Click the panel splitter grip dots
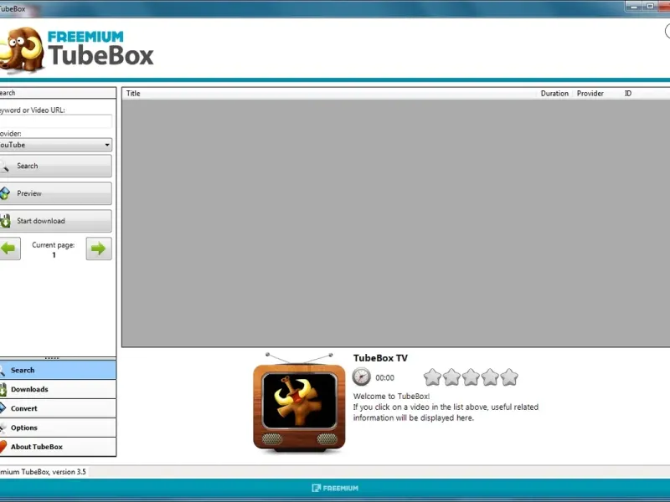 [x=52, y=358]
